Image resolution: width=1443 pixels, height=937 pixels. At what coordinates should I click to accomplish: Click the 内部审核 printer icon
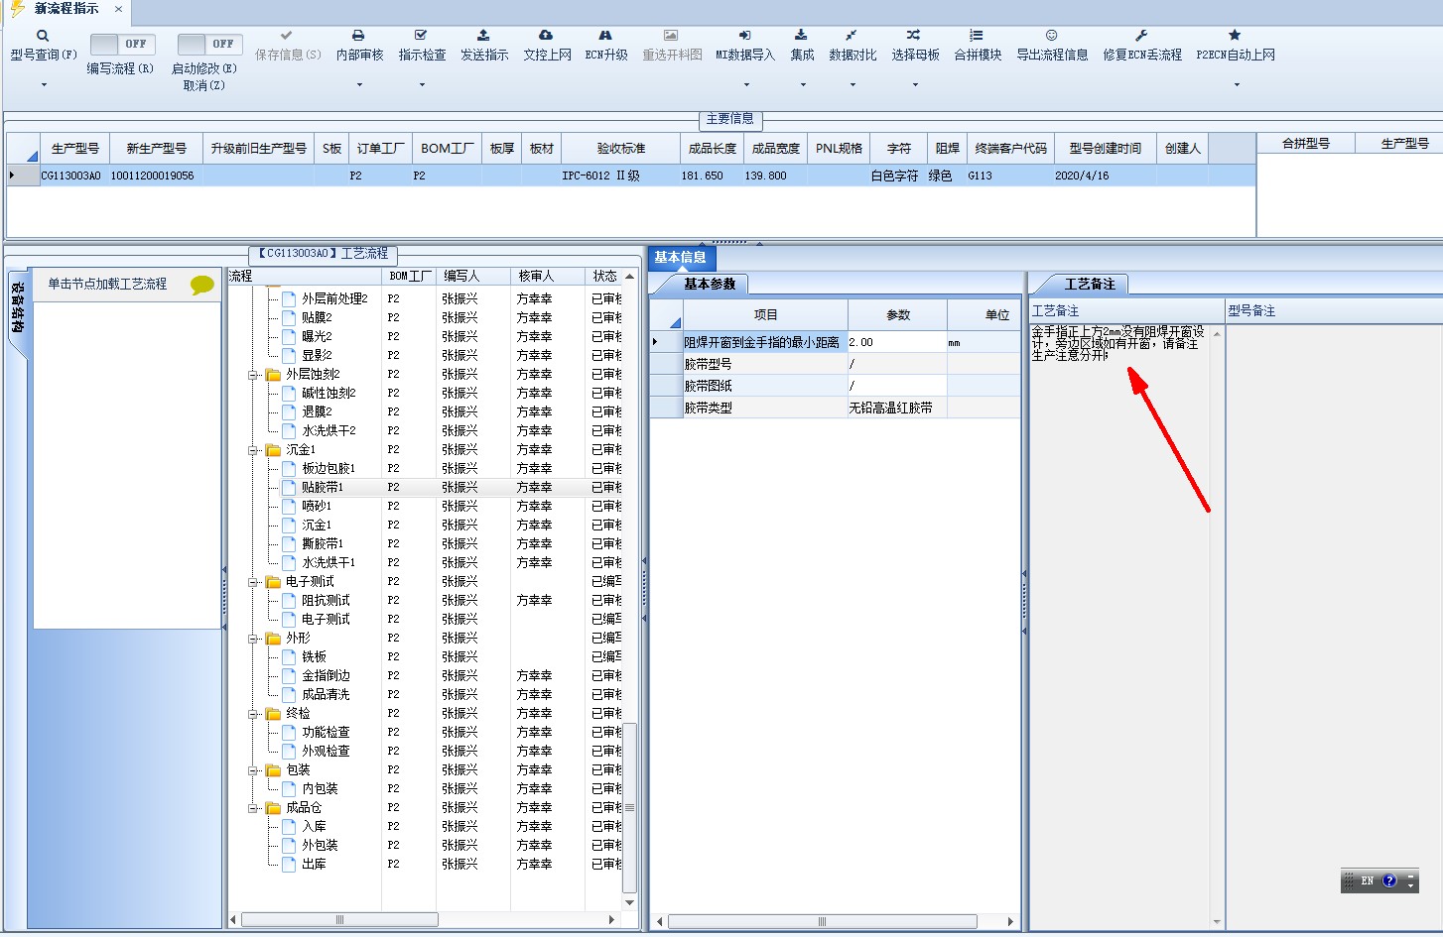358,35
